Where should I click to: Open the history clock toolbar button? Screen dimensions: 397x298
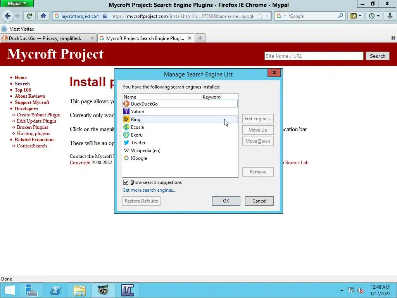(x=374, y=16)
